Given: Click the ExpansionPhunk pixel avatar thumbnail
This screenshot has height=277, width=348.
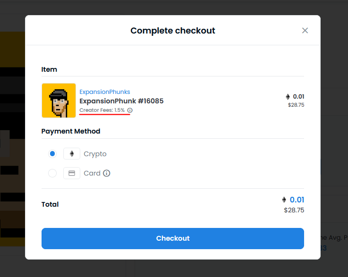Looking at the screenshot, I should [x=59, y=101].
